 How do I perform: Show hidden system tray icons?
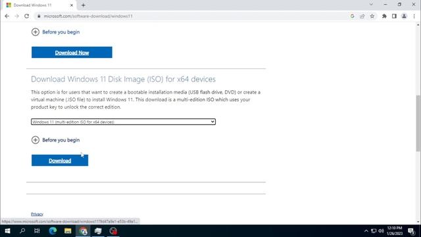pyautogui.click(x=366, y=231)
